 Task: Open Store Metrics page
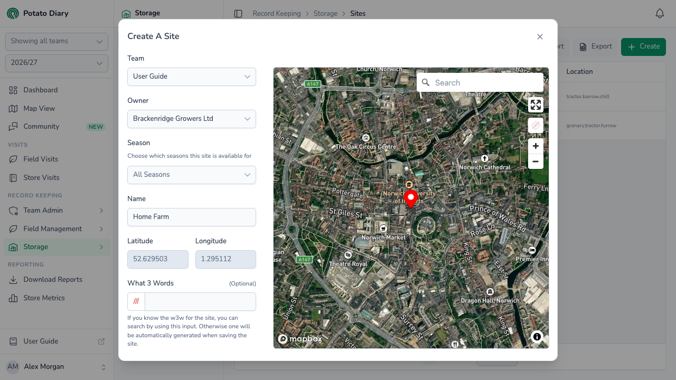[x=57, y=298]
